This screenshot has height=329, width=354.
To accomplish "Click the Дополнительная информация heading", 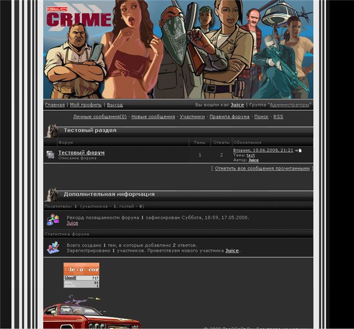I will click(109, 194).
